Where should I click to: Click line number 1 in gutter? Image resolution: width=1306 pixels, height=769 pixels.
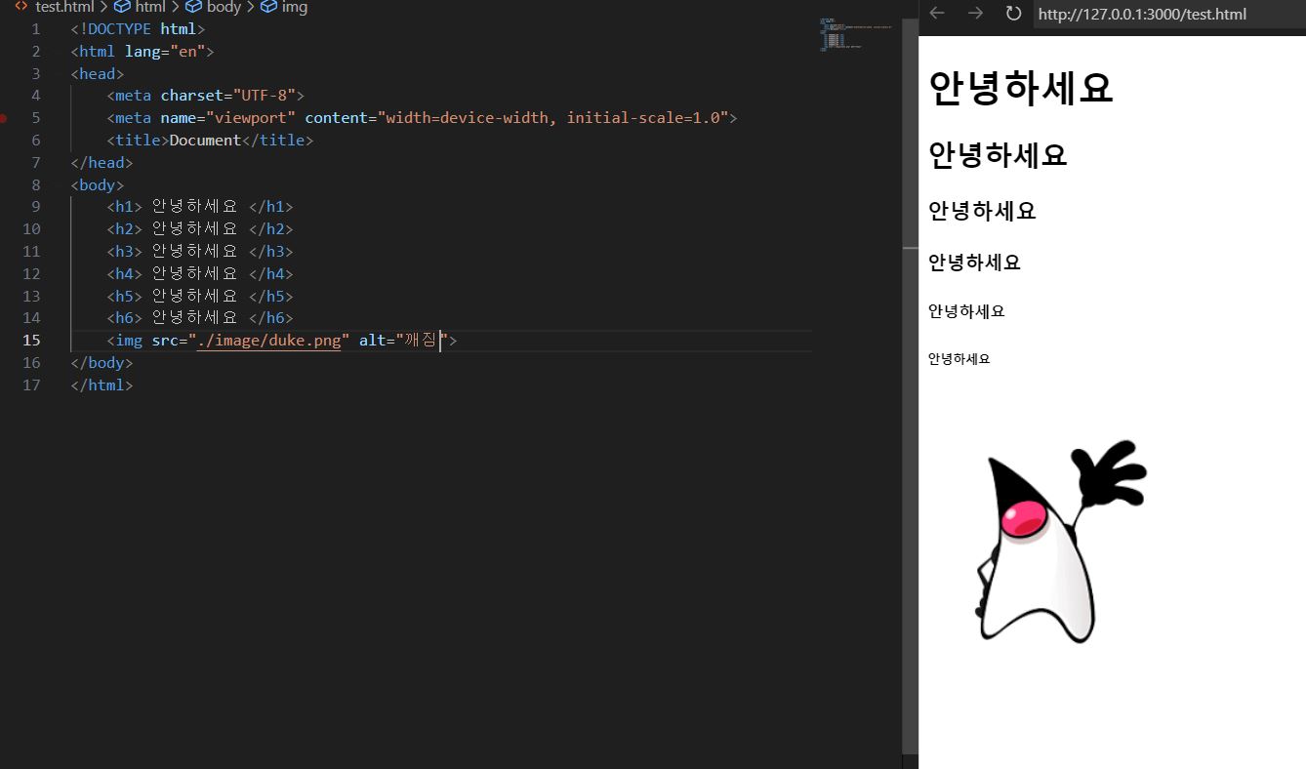(36, 29)
